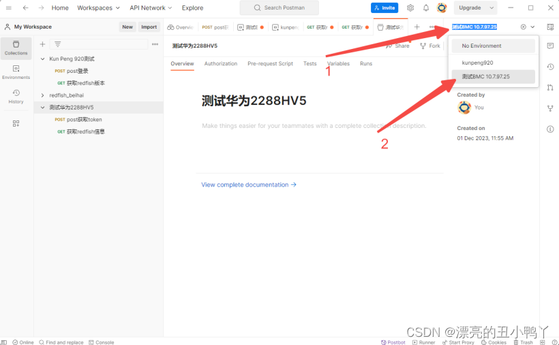Click the settings gear icon
Image resolution: width=559 pixels, height=345 pixels.
pos(410,8)
